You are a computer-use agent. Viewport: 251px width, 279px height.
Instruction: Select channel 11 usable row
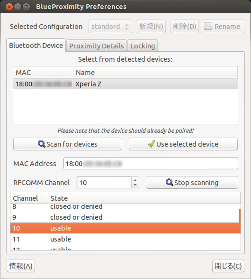tap(125, 239)
